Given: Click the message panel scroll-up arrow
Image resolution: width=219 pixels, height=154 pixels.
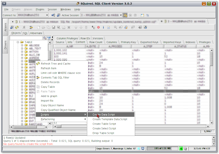Looking at the screenshot, I should tap(214, 137).
